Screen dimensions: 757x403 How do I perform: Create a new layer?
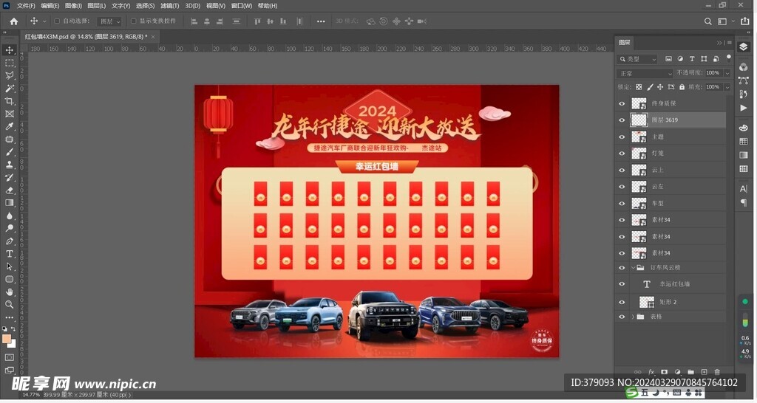(x=704, y=372)
